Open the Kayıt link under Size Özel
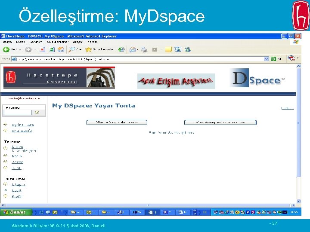310x232 pixels. 16,190
